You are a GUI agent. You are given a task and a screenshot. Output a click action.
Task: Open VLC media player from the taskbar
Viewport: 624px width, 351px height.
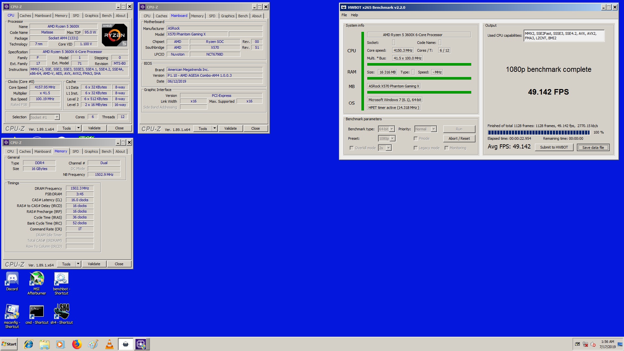pyautogui.click(x=110, y=344)
